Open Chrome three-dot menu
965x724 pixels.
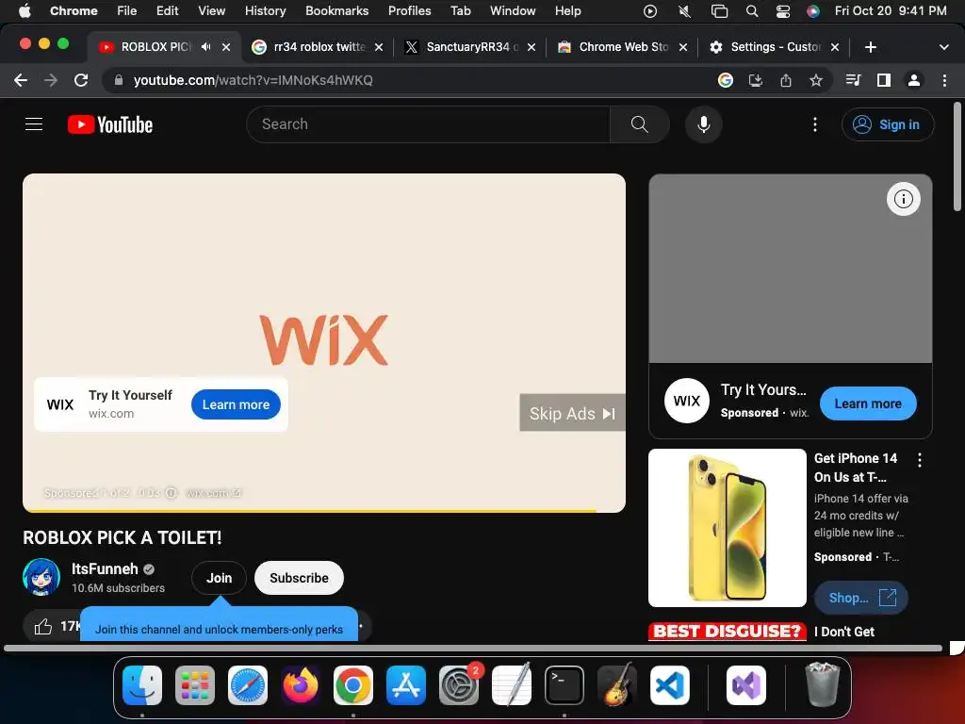(x=944, y=80)
